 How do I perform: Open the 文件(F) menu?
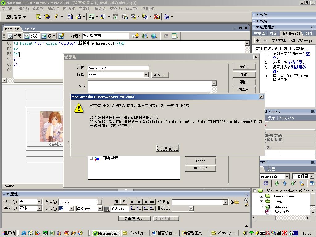click(x=8, y=8)
